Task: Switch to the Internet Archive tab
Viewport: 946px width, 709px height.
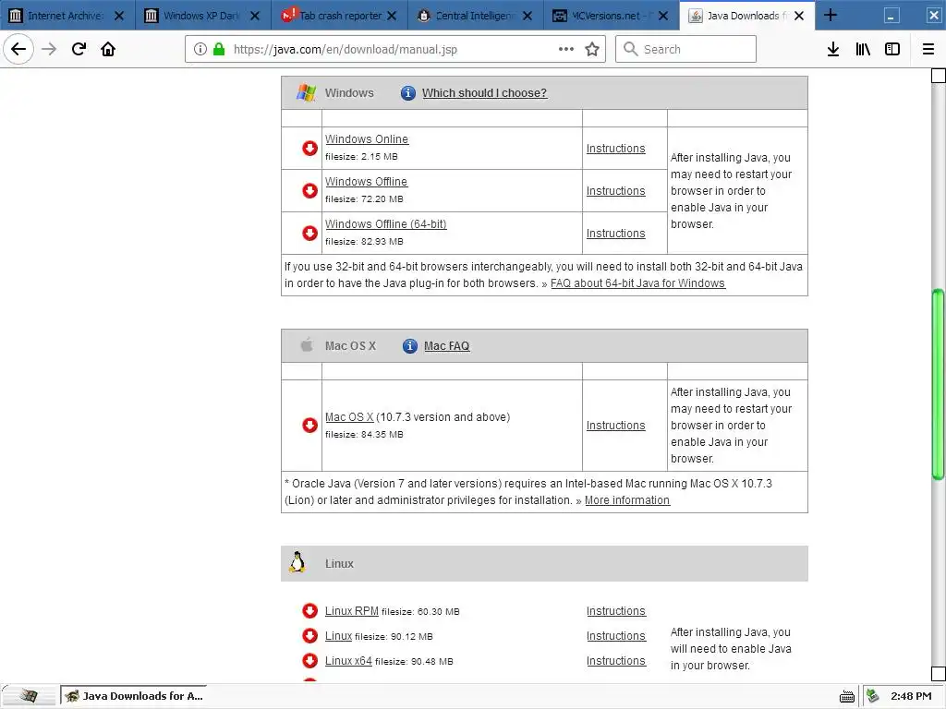Action: click(66, 16)
